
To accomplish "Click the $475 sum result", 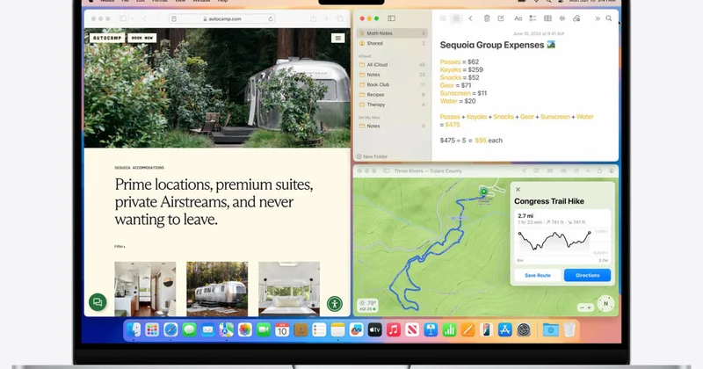I will pos(453,125).
